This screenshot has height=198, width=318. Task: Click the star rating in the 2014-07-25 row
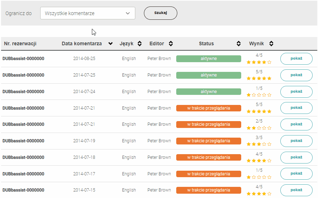coord(259,78)
